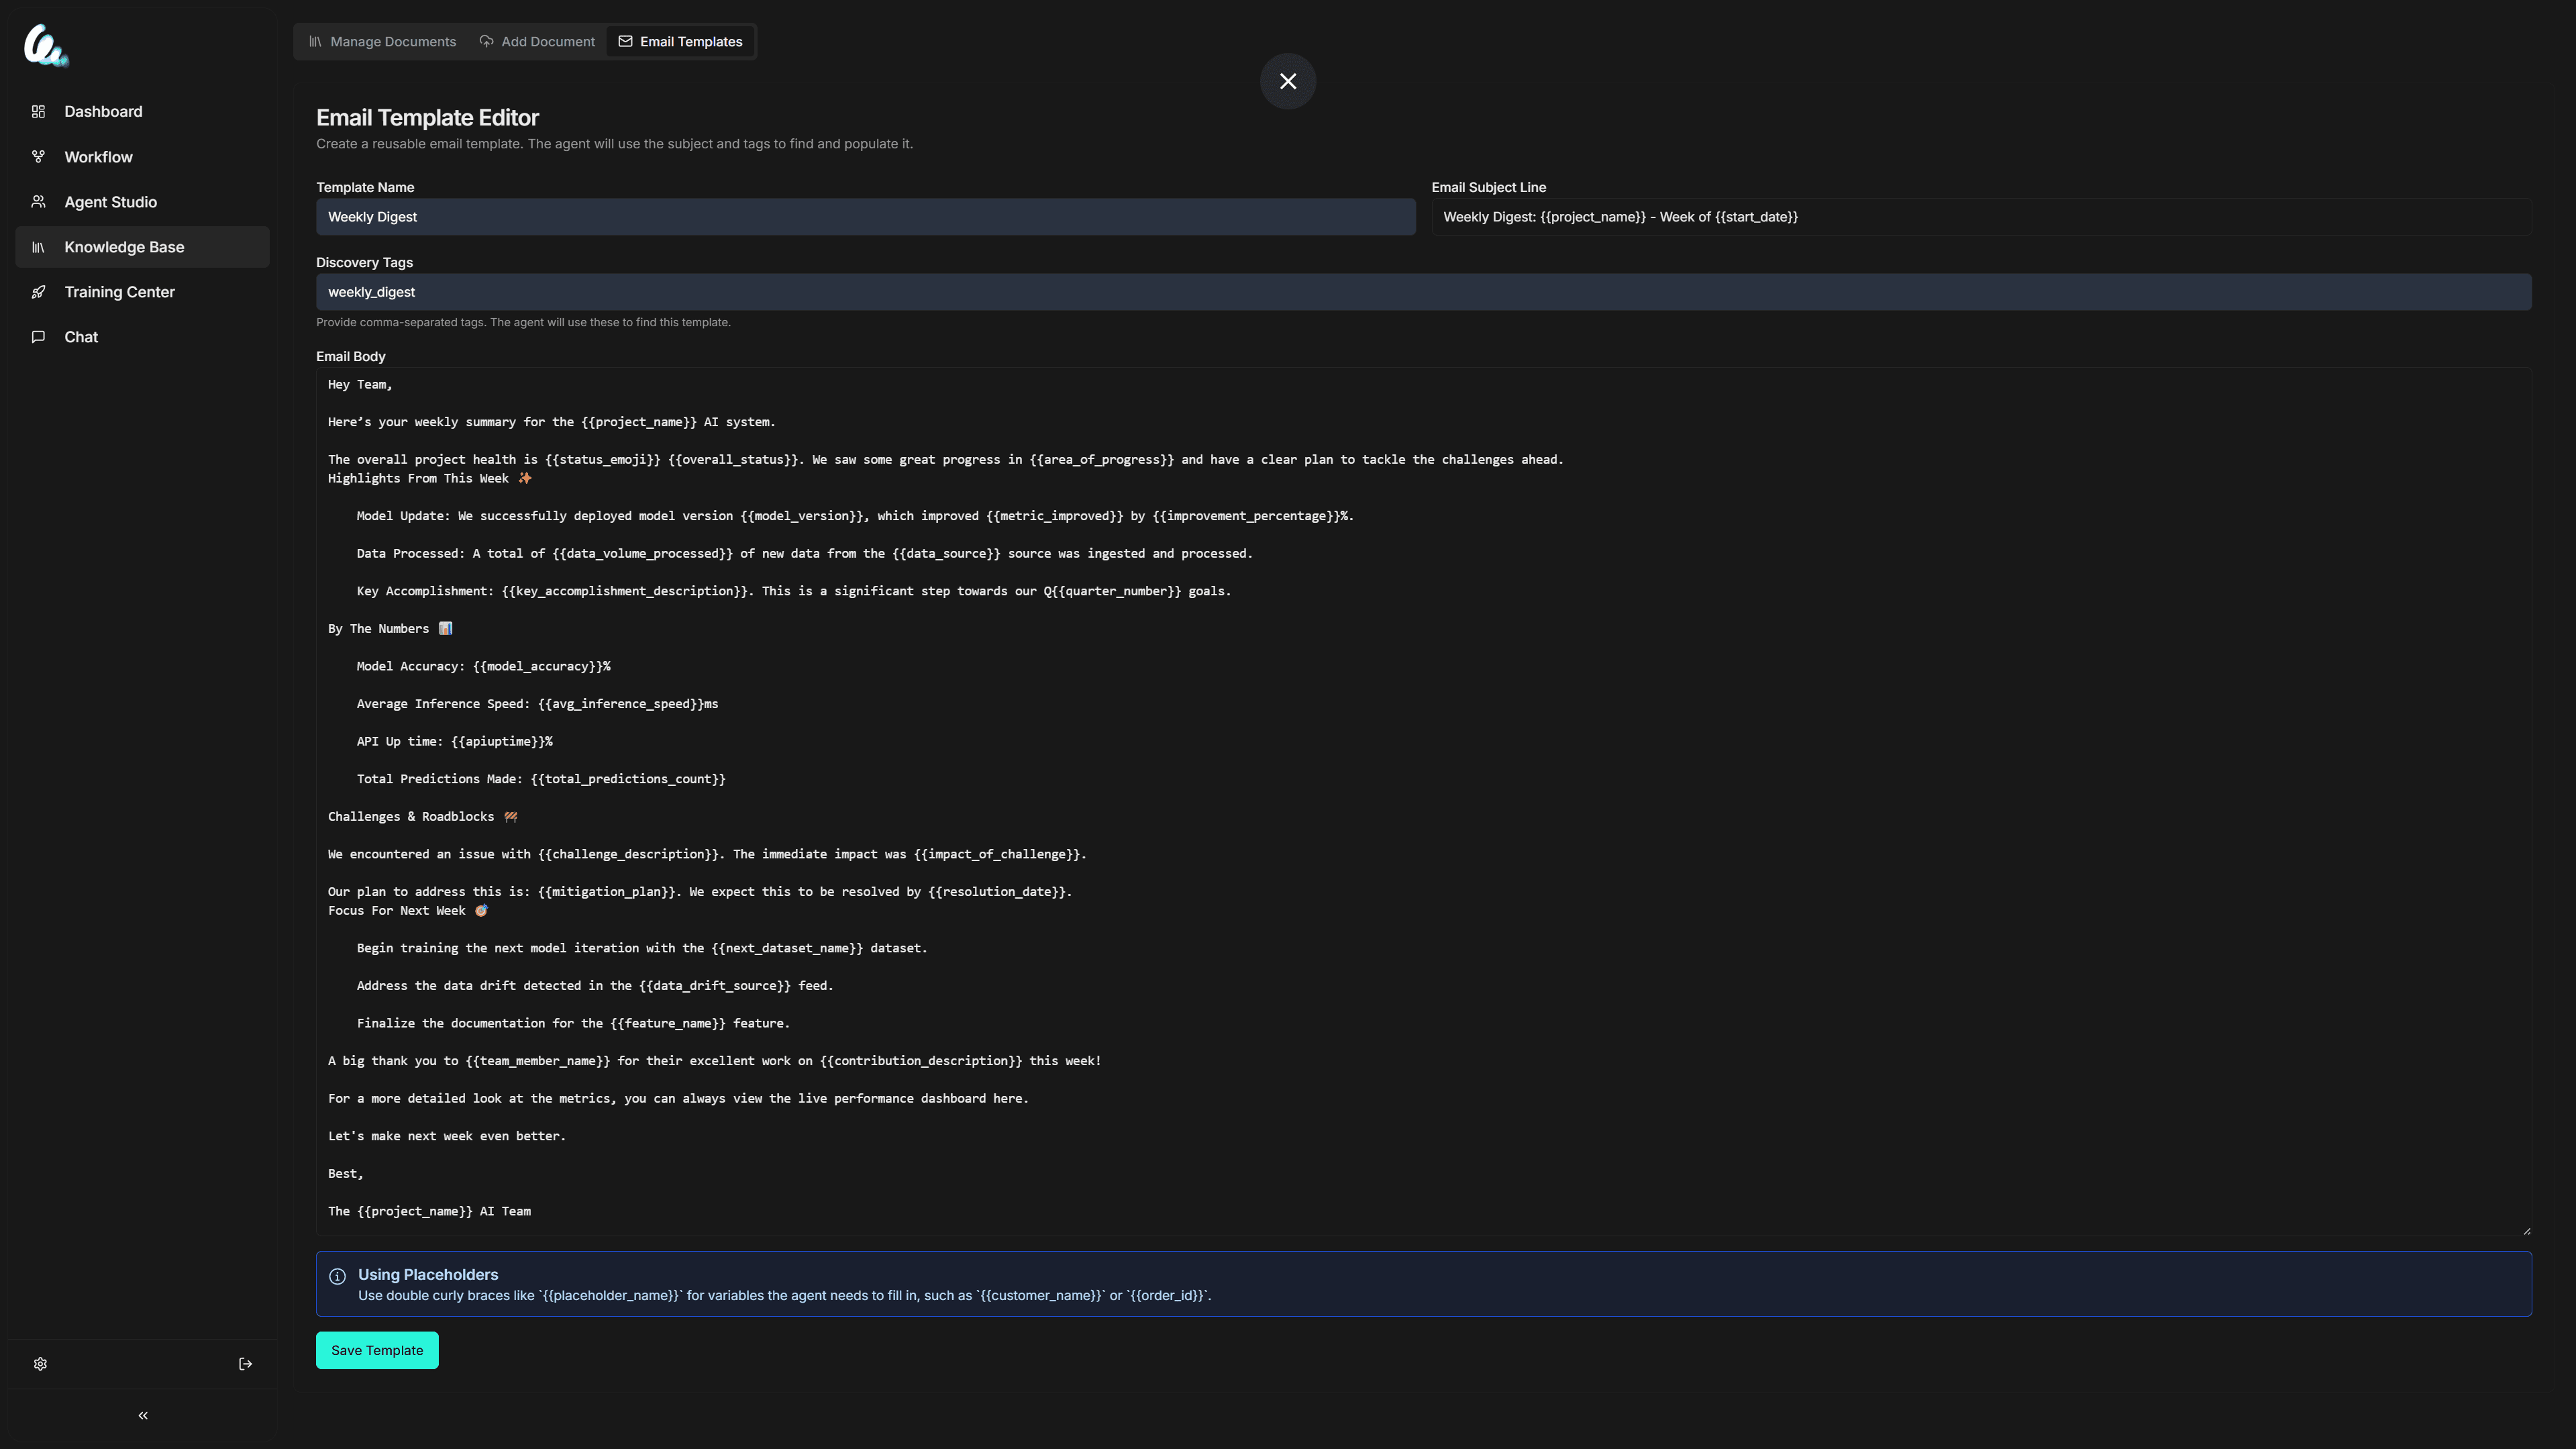Open the Dashboard from the sidebar
This screenshot has width=2576, height=1449.
coord(103,112)
